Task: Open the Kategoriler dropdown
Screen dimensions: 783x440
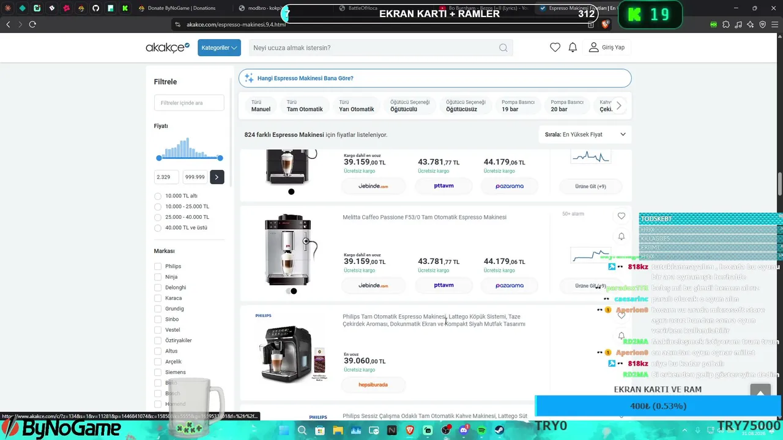Action: (219, 48)
